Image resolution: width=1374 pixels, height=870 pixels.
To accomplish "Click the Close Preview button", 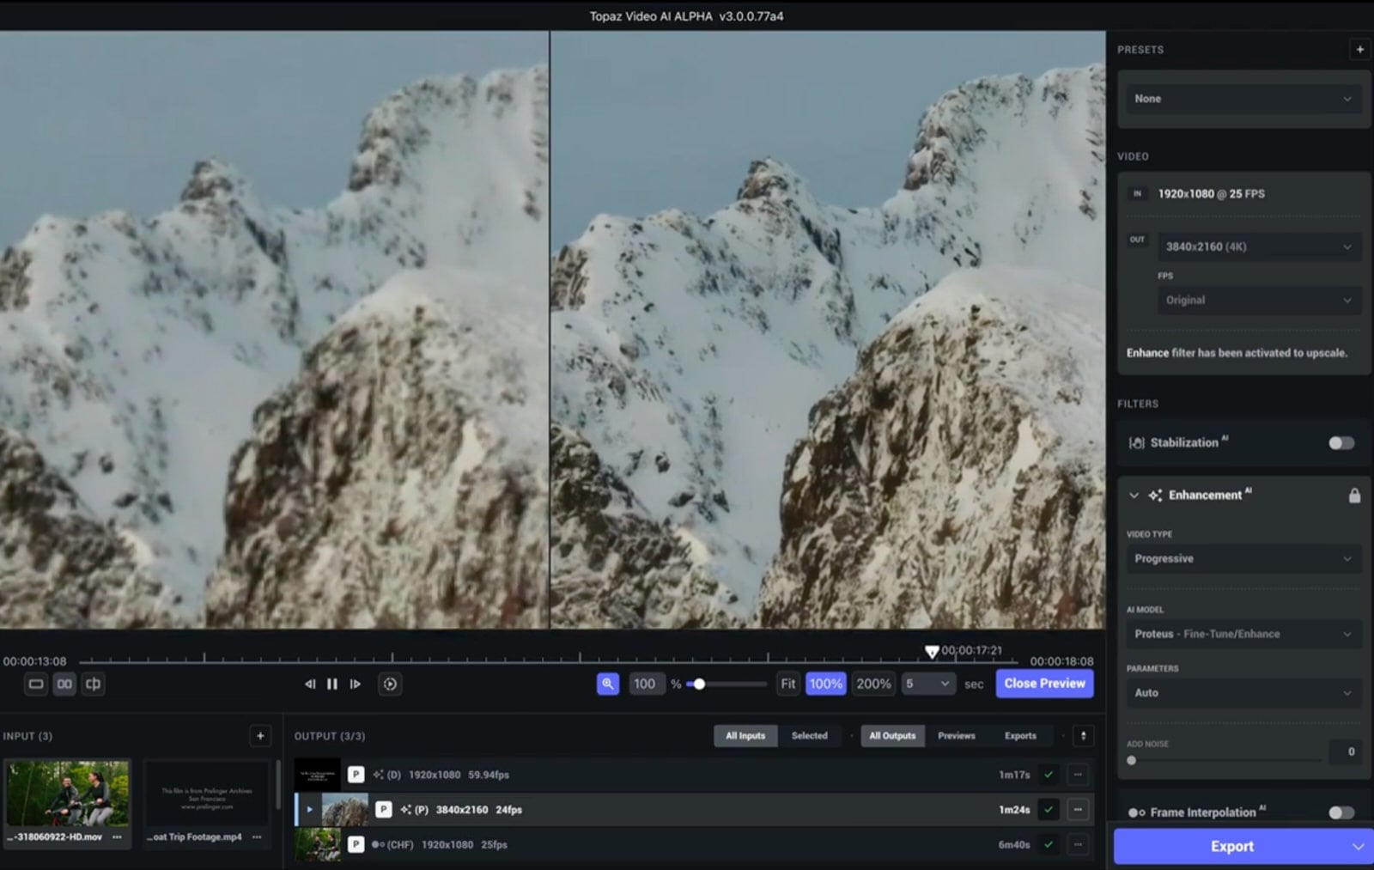I will tap(1044, 684).
